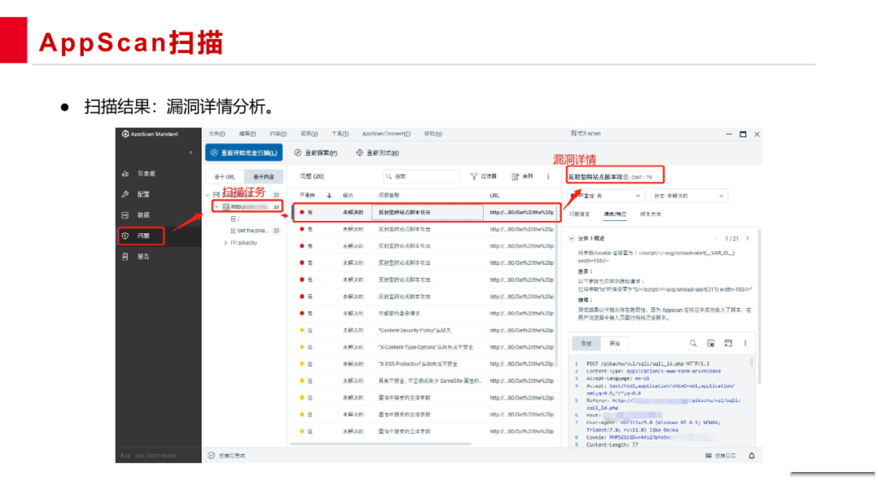Viewport: 878px width, 494px height.
Task: Click the 重新测试(R) button
Action: pyautogui.click(x=377, y=153)
